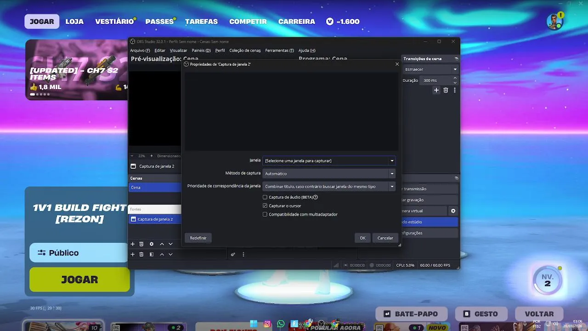Enable Compatibilidade com multiadaptador checkbox
This screenshot has height=331, width=588.
point(265,214)
